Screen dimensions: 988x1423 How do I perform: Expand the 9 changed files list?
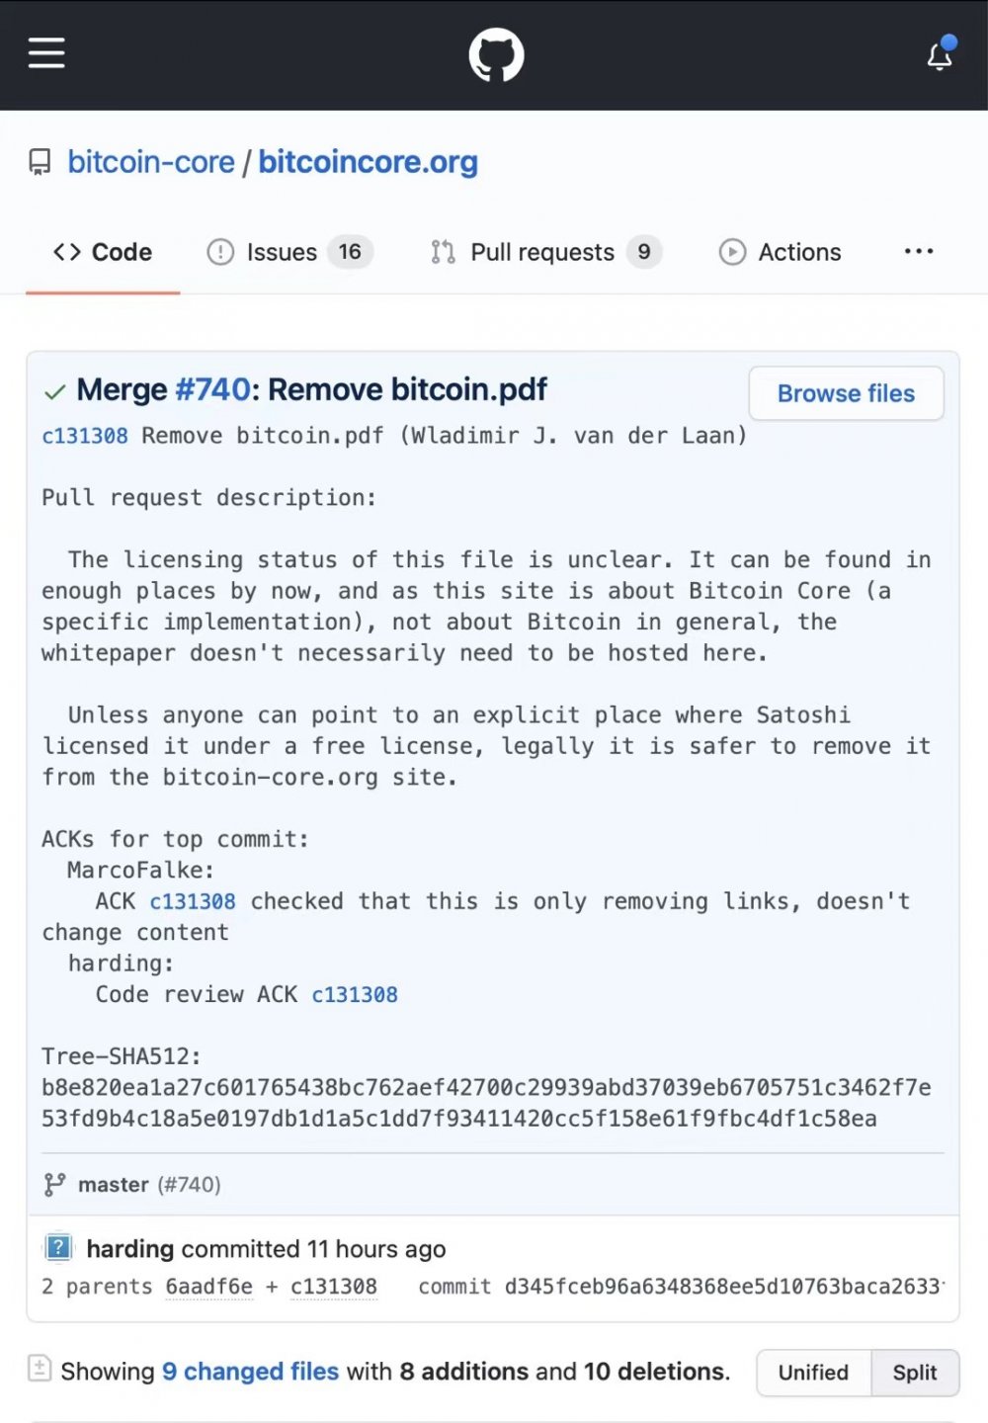[x=250, y=1372]
